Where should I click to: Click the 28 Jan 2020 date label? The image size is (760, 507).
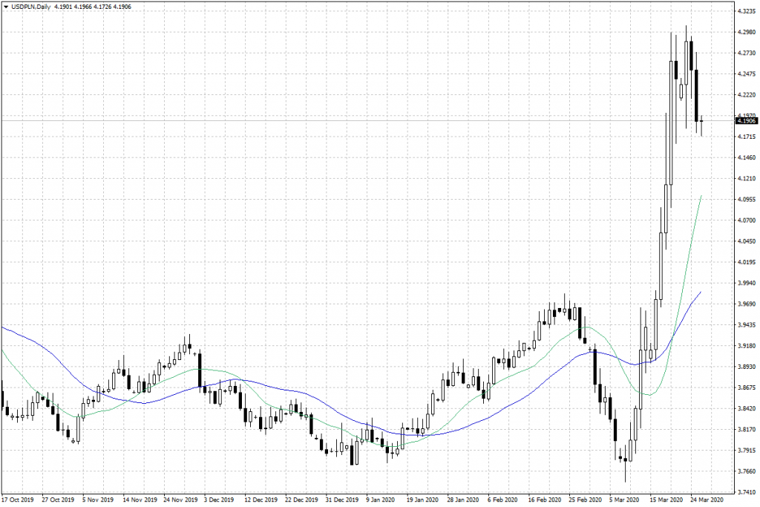click(463, 500)
